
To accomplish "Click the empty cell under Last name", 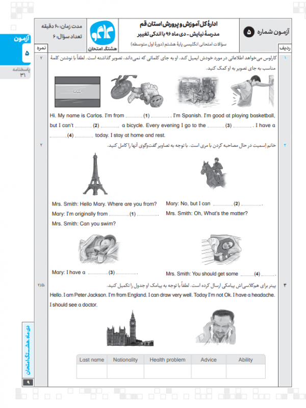I will [92, 372].
